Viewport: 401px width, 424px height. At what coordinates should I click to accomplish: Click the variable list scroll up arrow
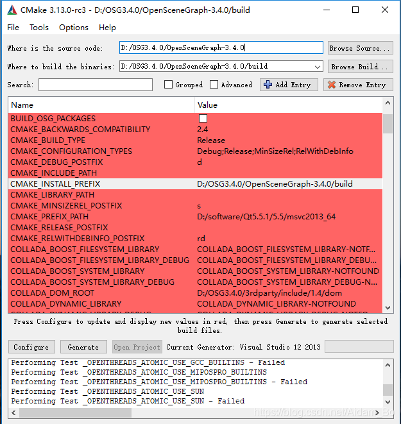[x=388, y=103]
